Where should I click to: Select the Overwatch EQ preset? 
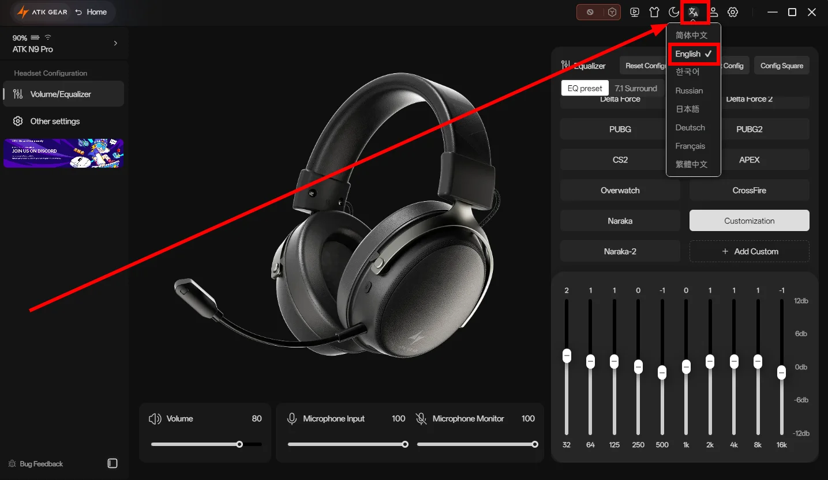[x=620, y=190]
